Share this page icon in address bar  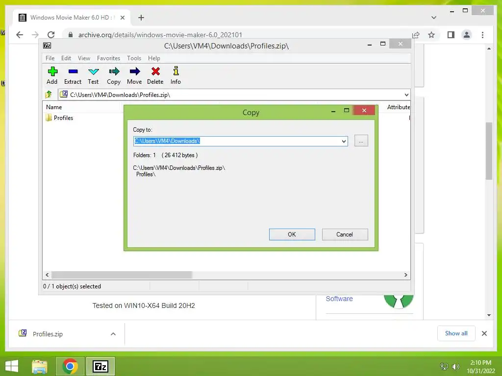[416, 35]
